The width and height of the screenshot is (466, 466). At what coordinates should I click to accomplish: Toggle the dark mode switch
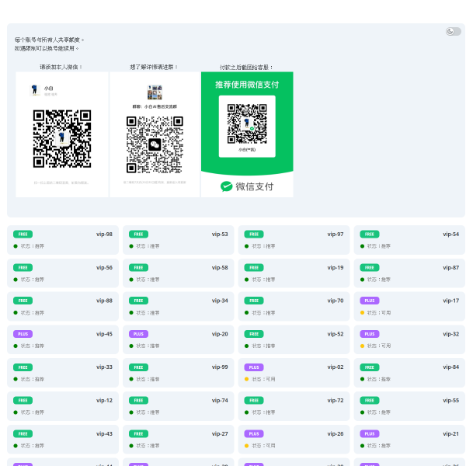coord(453,31)
